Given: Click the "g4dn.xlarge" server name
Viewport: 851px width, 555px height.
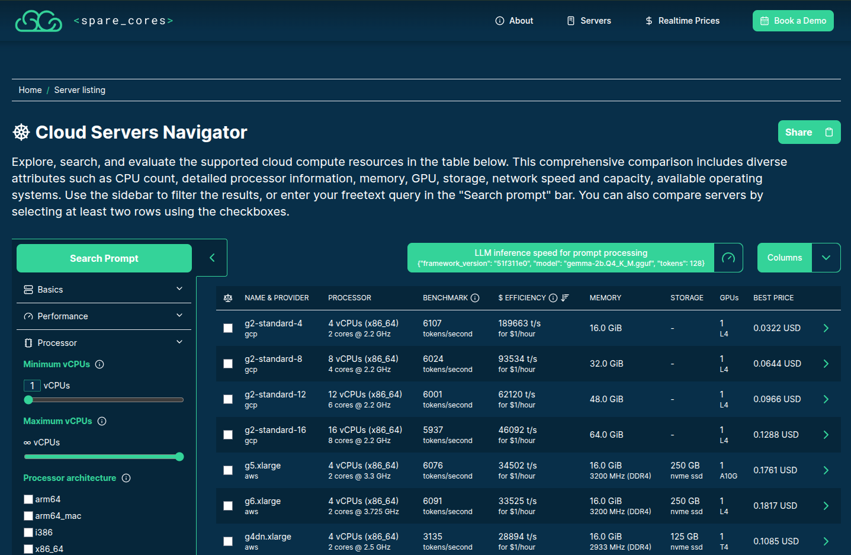Looking at the screenshot, I should point(268,537).
